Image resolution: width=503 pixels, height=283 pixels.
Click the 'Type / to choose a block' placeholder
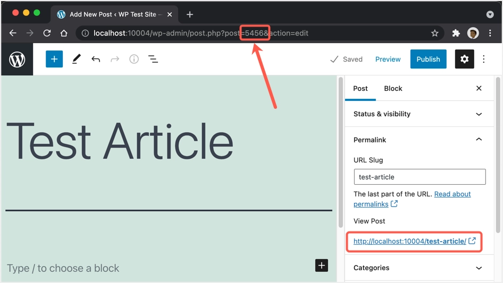(x=63, y=268)
